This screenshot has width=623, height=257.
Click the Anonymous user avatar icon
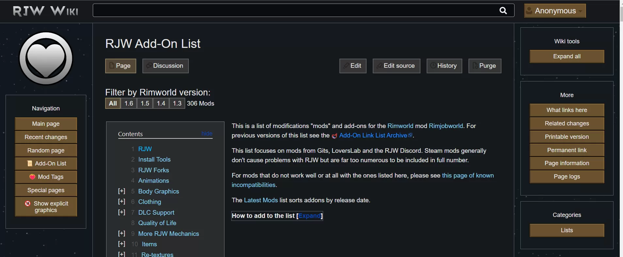pos(529,11)
